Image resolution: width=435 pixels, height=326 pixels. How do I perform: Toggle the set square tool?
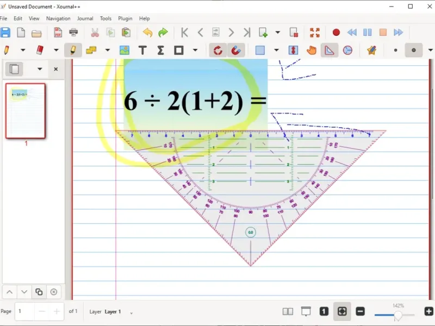(x=330, y=50)
